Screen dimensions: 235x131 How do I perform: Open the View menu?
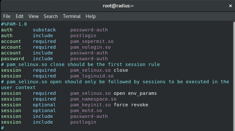(33, 16)
